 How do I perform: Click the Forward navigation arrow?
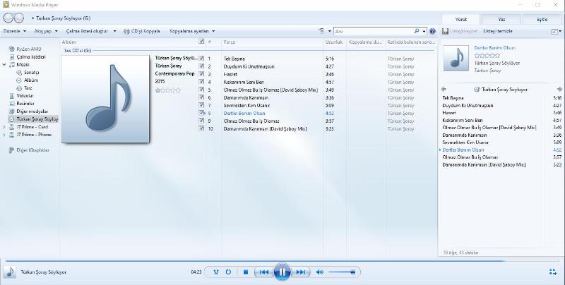tap(19, 18)
